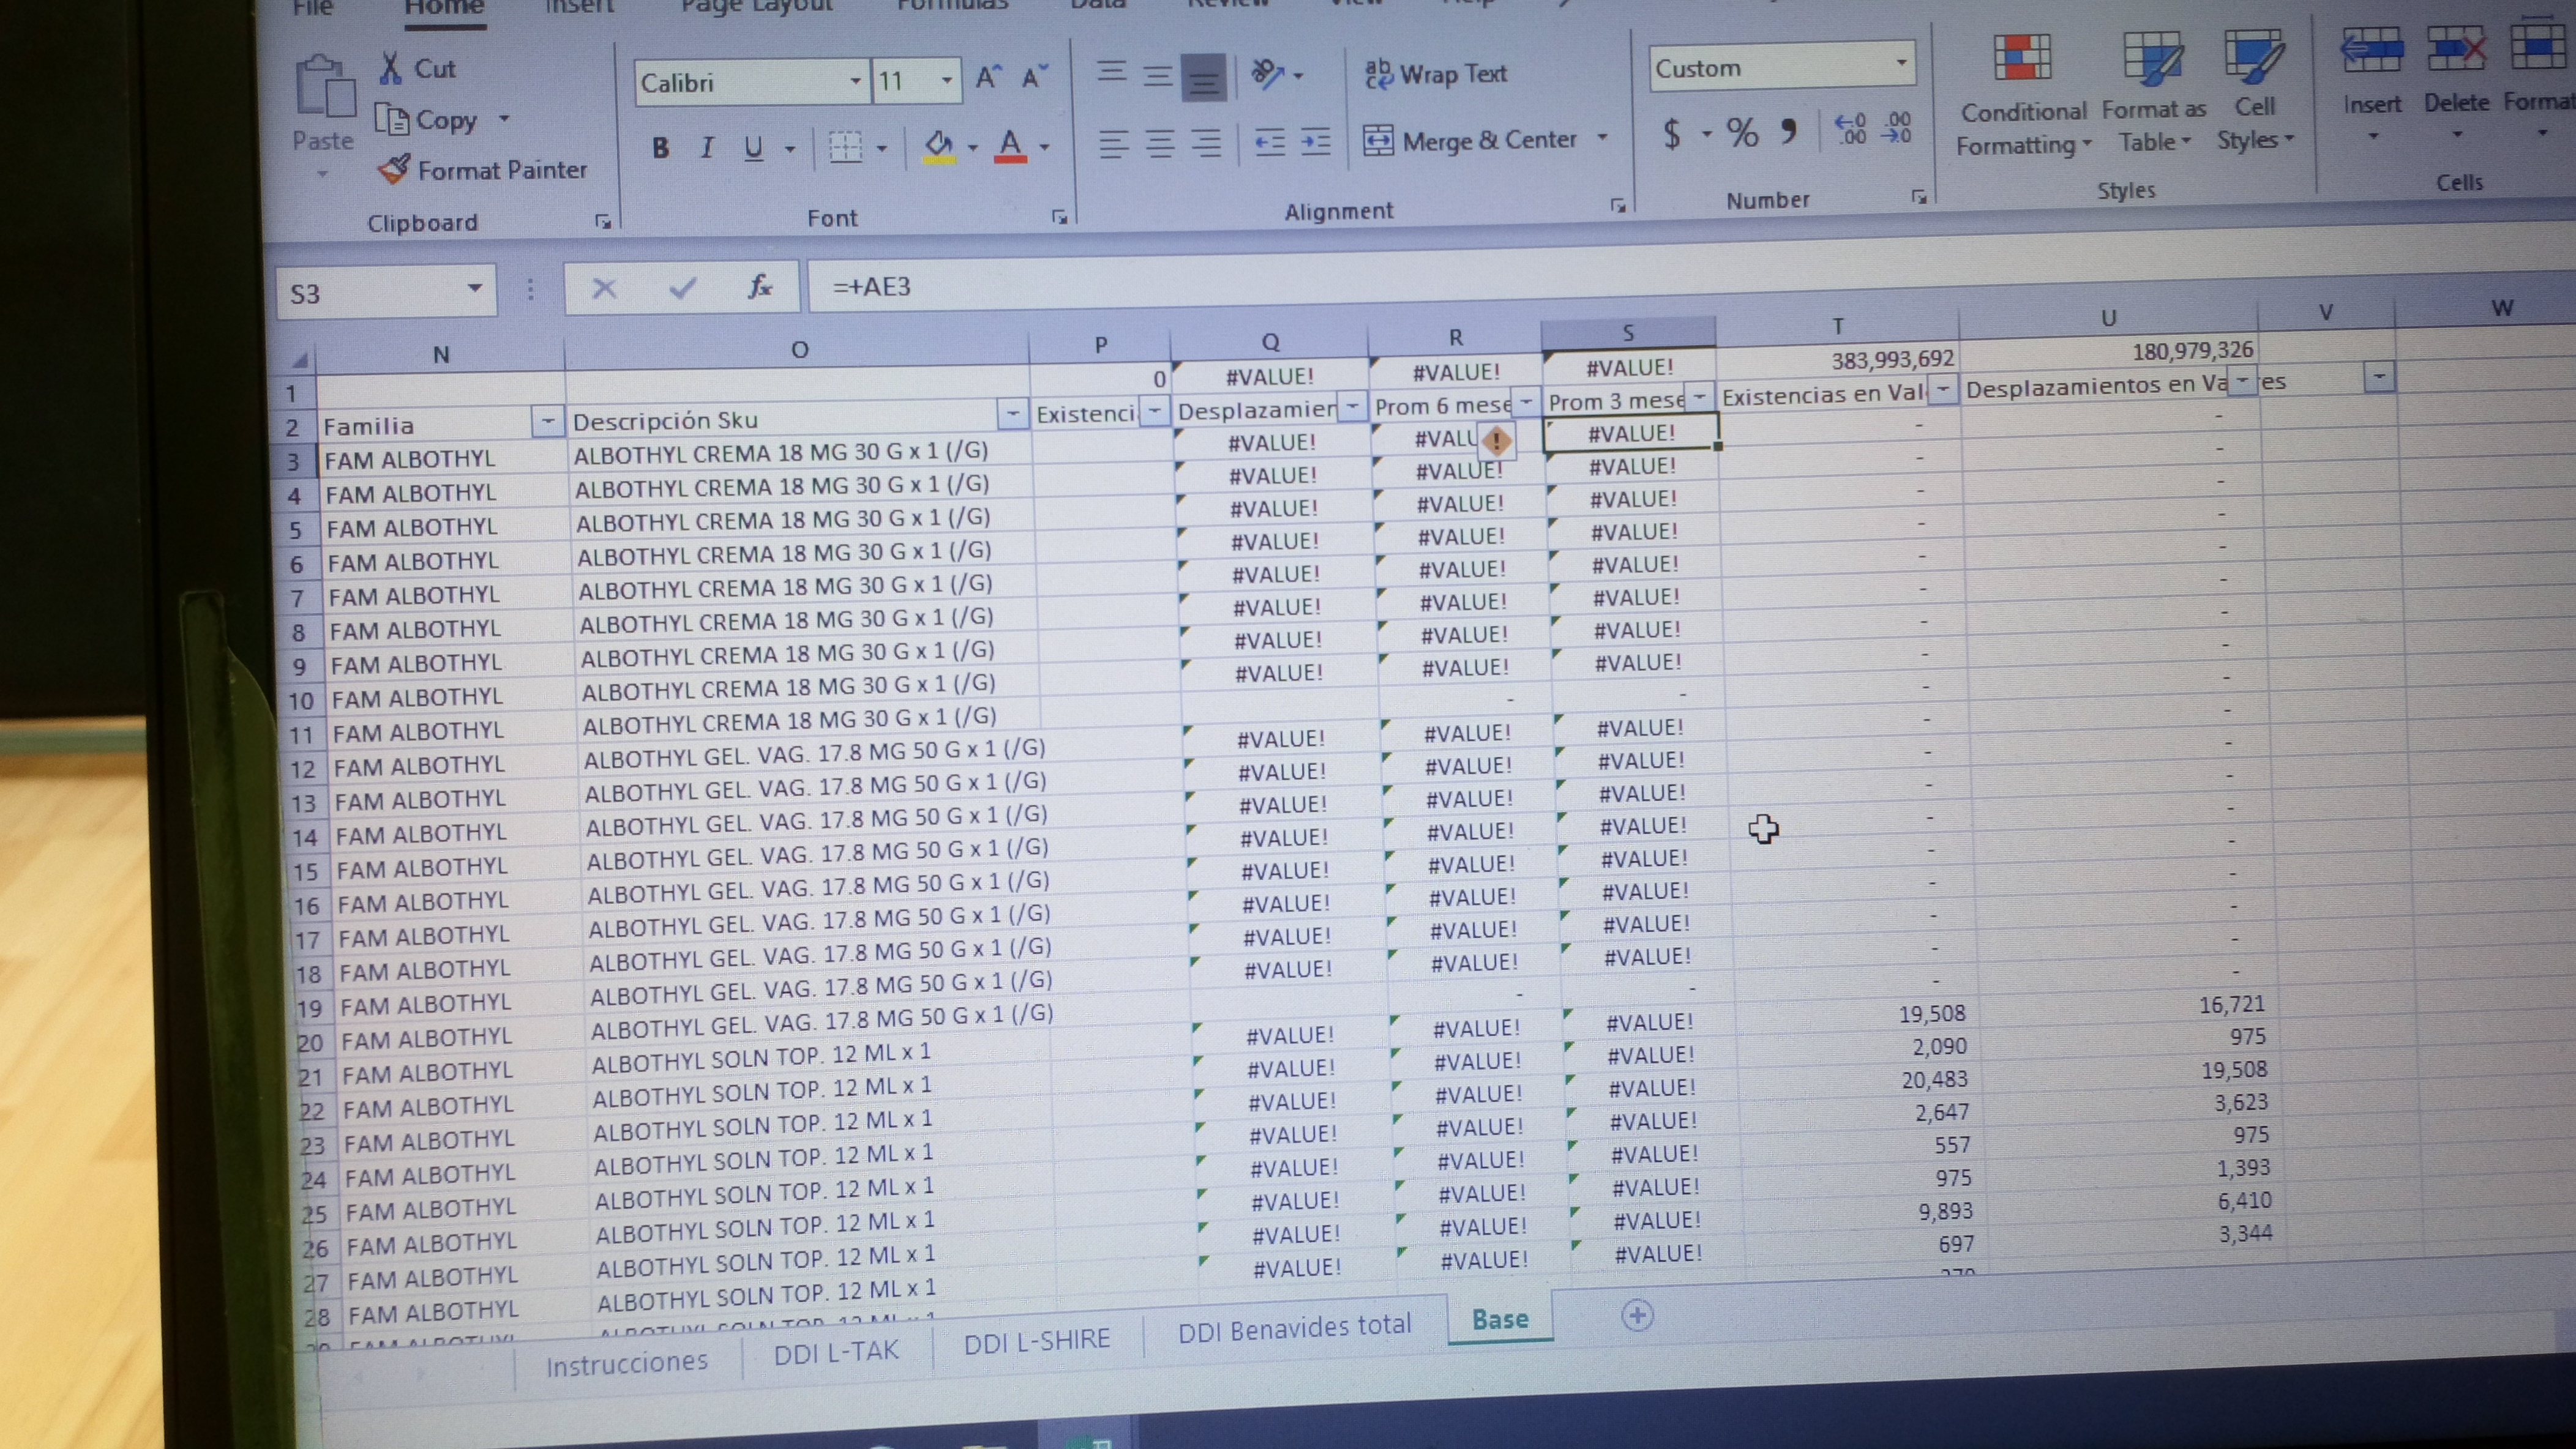Click the Increase Indent icon

[x=1315, y=143]
